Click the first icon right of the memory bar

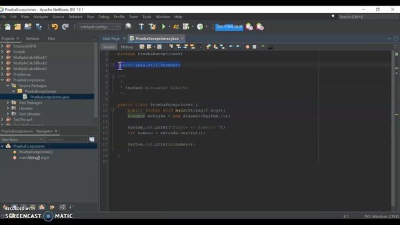pyautogui.click(x=249, y=26)
